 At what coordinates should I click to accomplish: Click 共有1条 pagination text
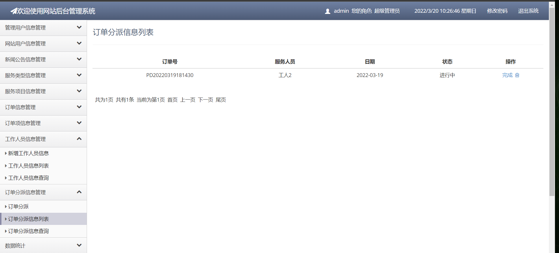(x=125, y=100)
